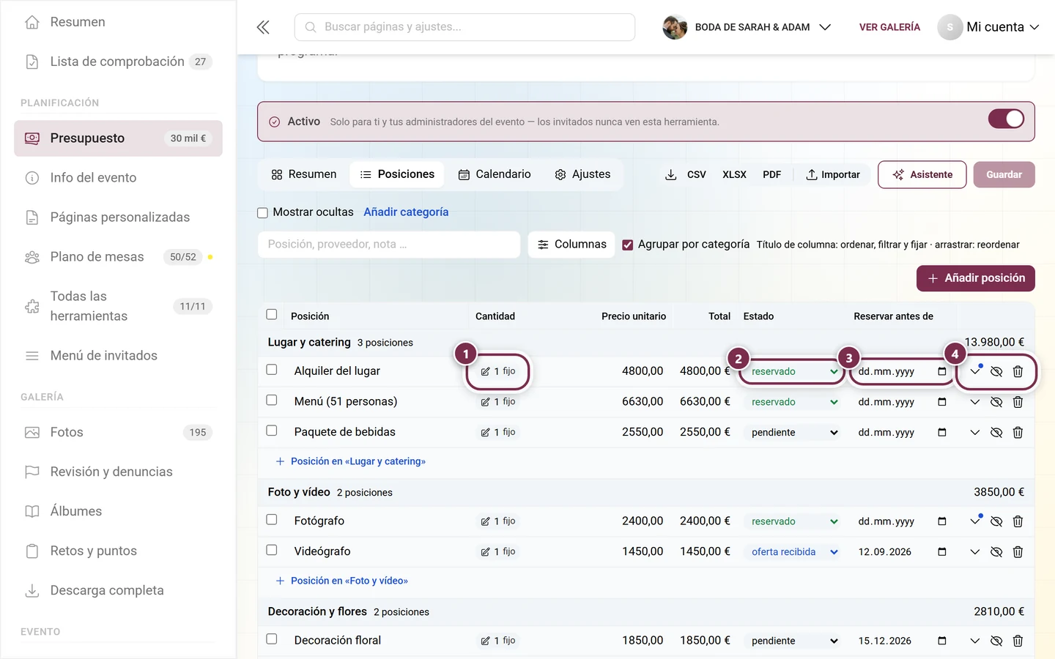Viewport: 1055px width, 659px height.
Task: Open the Mi cuenta account menu
Action: [988, 27]
